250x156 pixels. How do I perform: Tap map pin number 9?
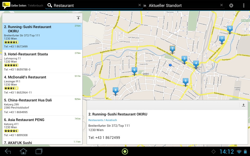[x=230, y=29]
